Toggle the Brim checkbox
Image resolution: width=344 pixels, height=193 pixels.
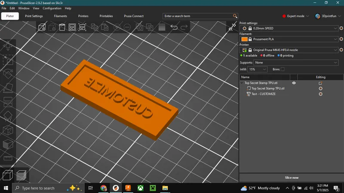point(283,69)
